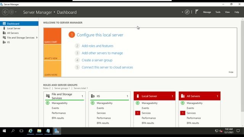Click the Local Server sidebar icon
This screenshot has width=244, height=137.
pyautogui.click(x=4, y=28)
